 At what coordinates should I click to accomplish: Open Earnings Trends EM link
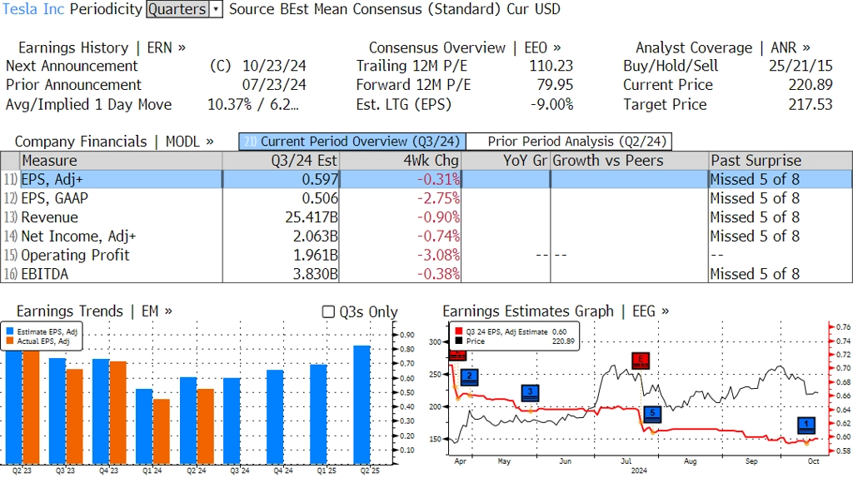pos(94,311)
